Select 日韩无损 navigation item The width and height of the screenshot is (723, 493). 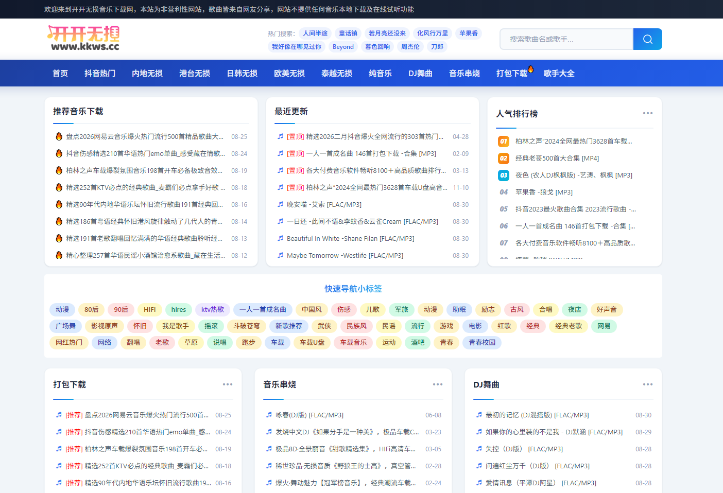(242, 73)
